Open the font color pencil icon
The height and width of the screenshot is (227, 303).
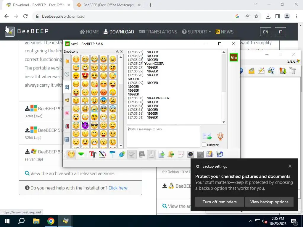(103, 154)
